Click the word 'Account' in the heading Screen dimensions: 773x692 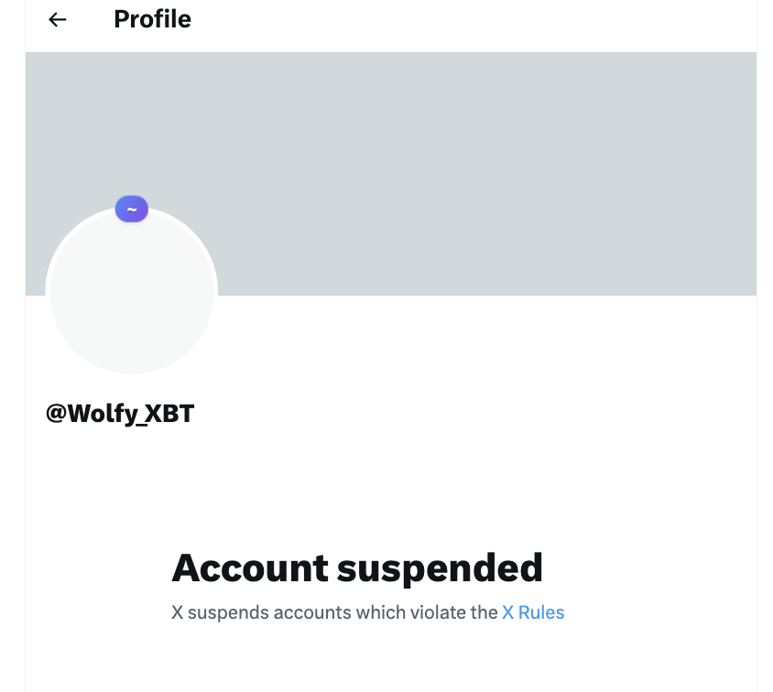(x=250, y=568)
